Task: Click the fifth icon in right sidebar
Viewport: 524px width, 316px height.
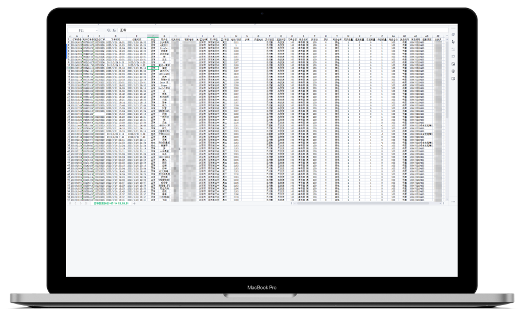Action: tap(453, 64)
